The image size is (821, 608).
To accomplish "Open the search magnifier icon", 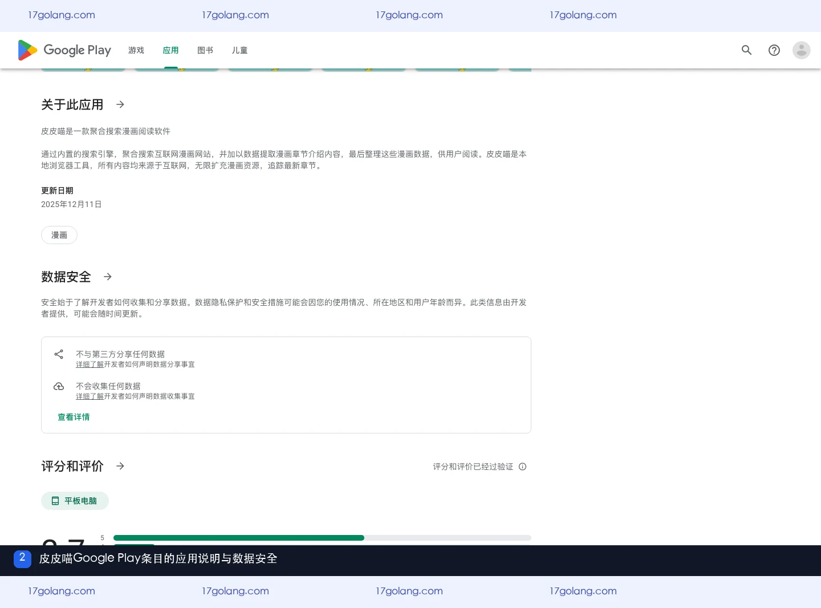I will pyautogui.click(x=746, y=50).
